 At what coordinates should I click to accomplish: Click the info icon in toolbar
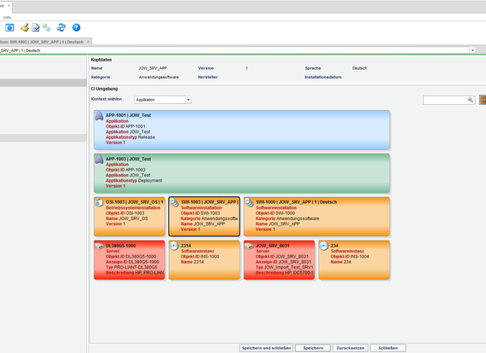coord(9,28)
